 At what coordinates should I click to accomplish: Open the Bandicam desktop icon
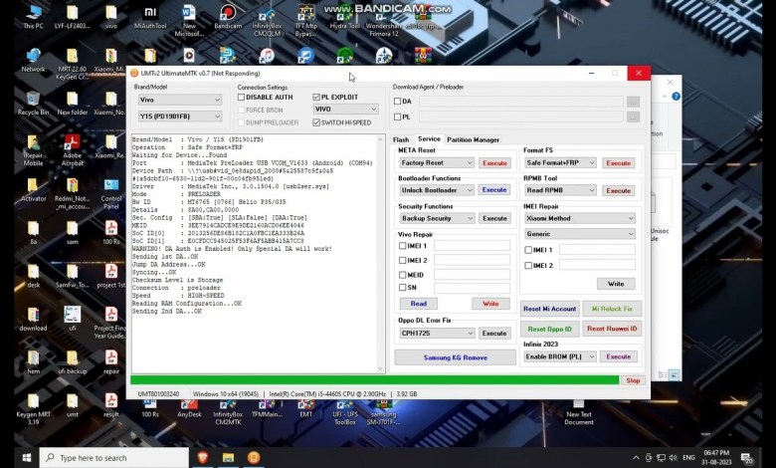coord(228,14)
